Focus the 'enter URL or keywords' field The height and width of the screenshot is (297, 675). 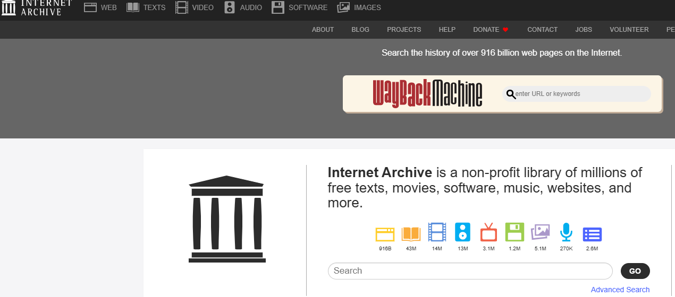point(577,94)
